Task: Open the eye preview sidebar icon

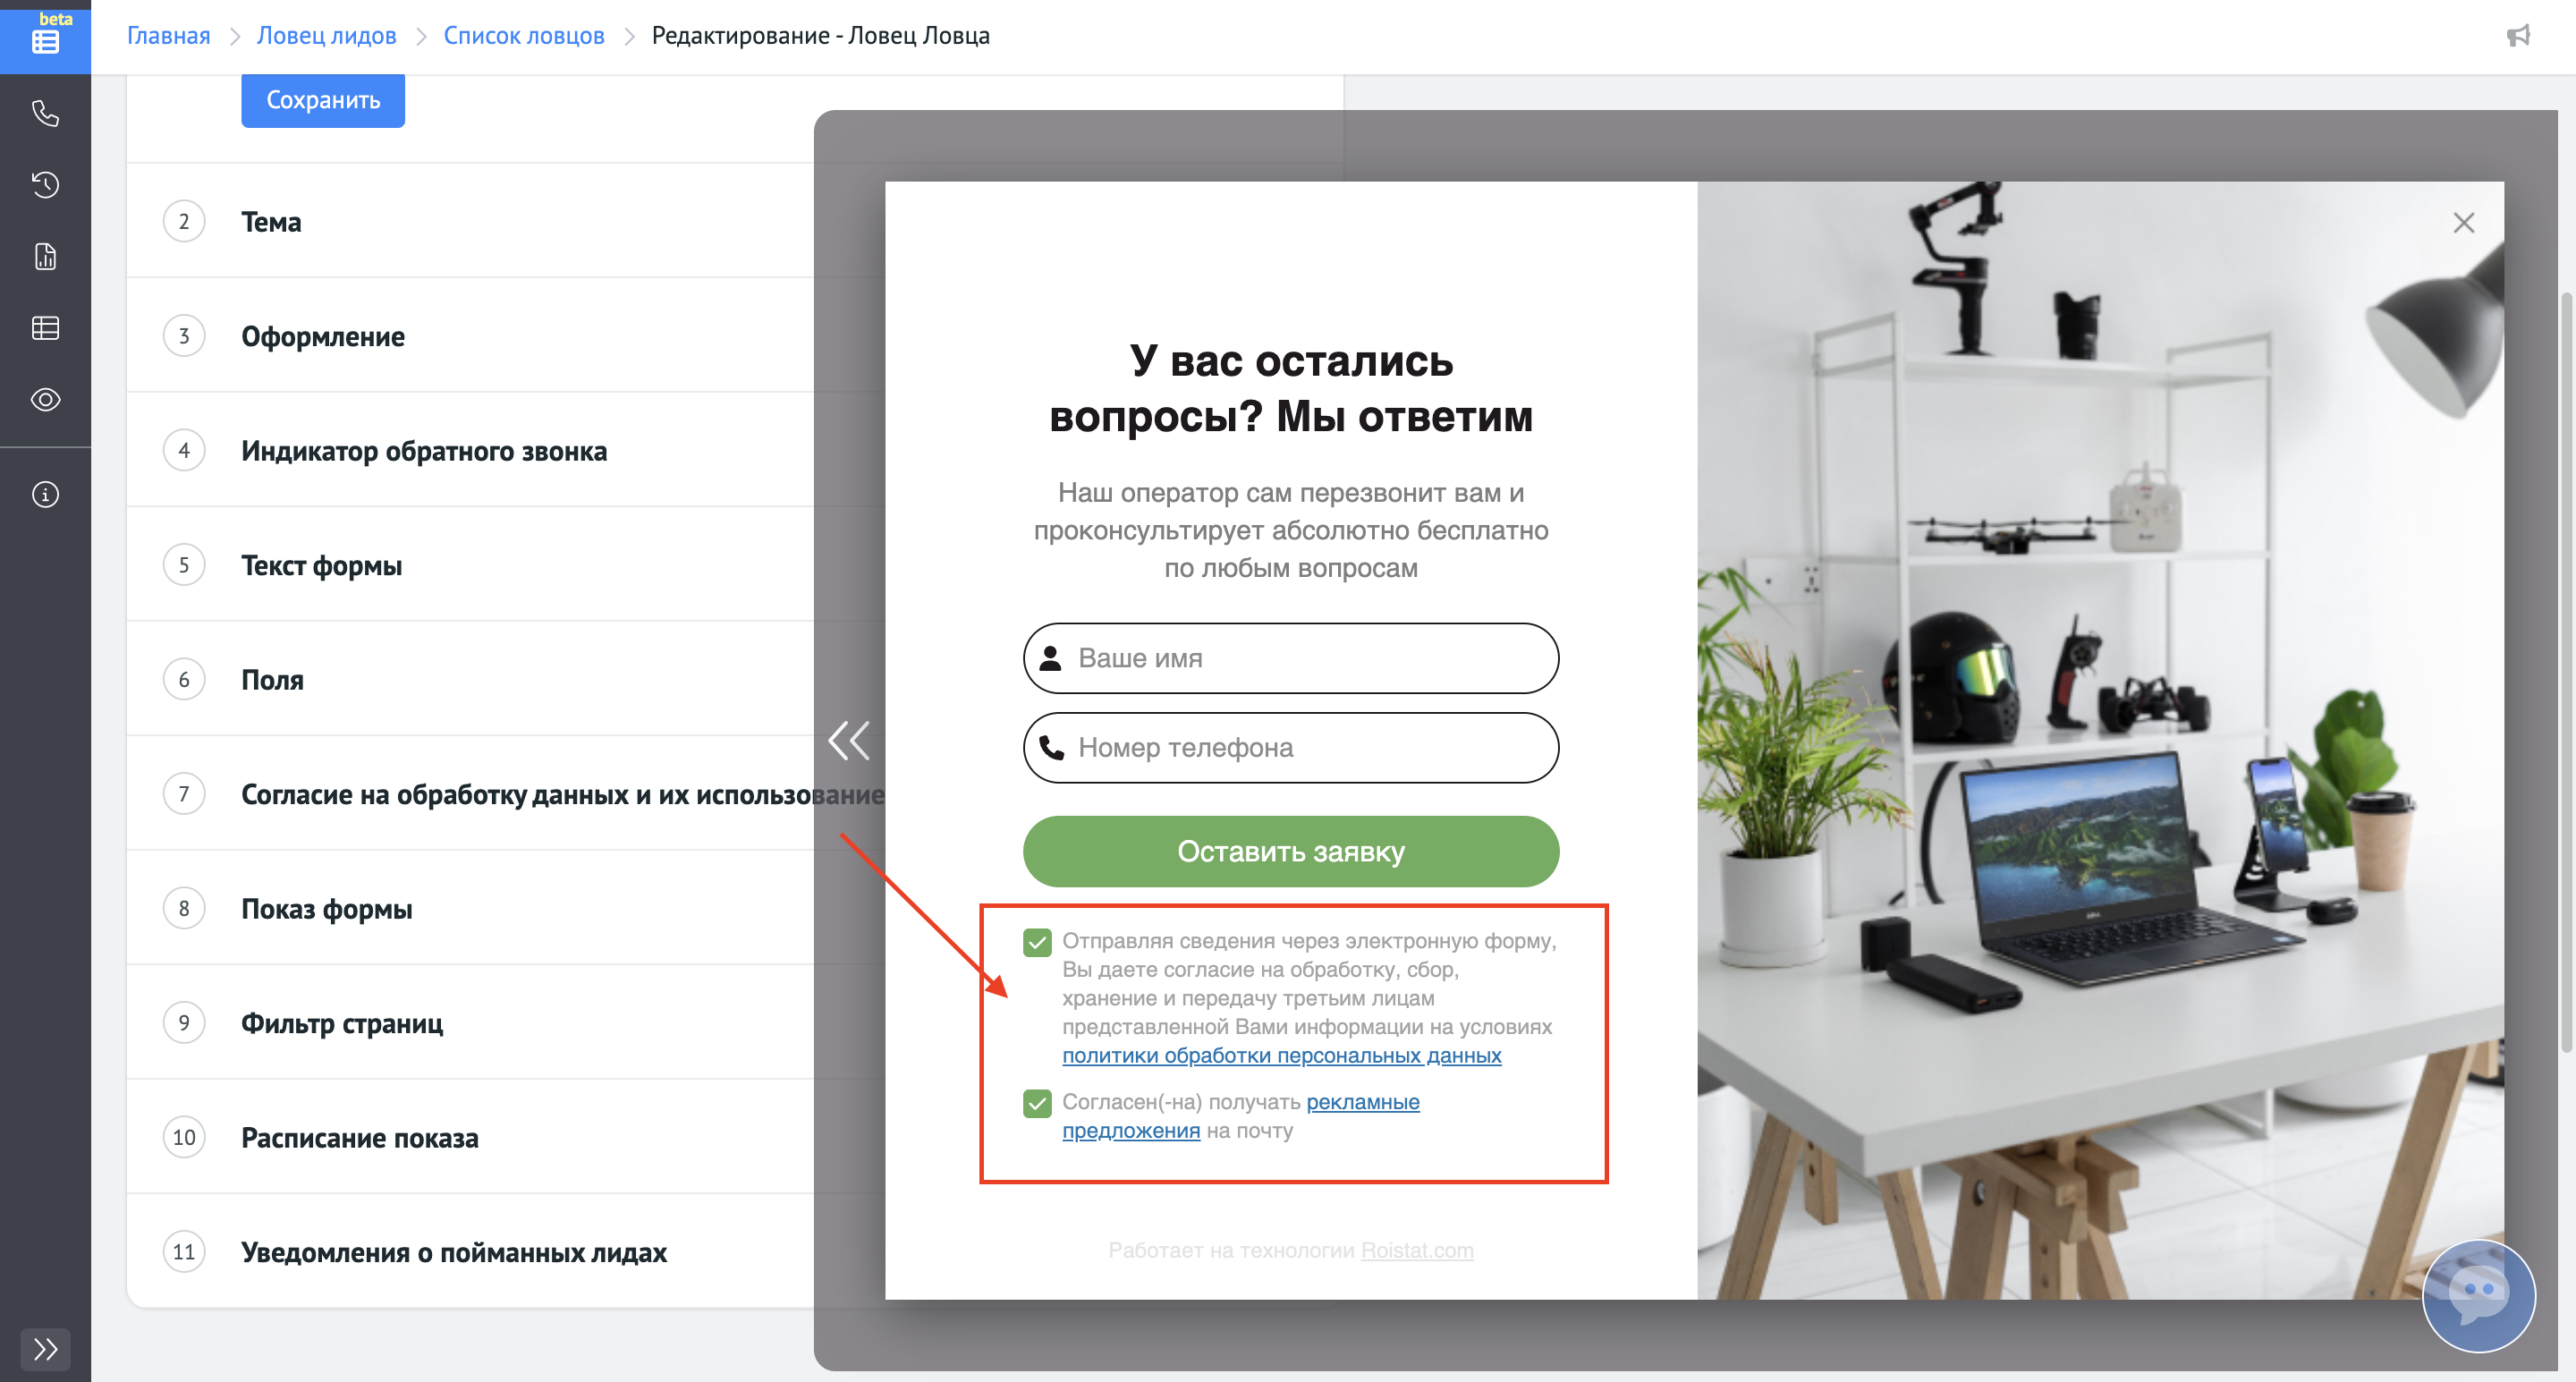Action: point(45,400)
